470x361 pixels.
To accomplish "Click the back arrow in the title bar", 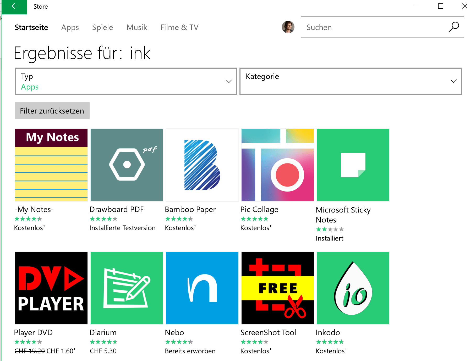I will tap(14, 6).
